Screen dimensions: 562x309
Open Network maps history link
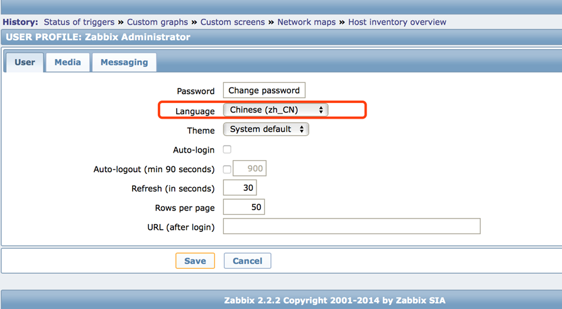coord(306,22)
